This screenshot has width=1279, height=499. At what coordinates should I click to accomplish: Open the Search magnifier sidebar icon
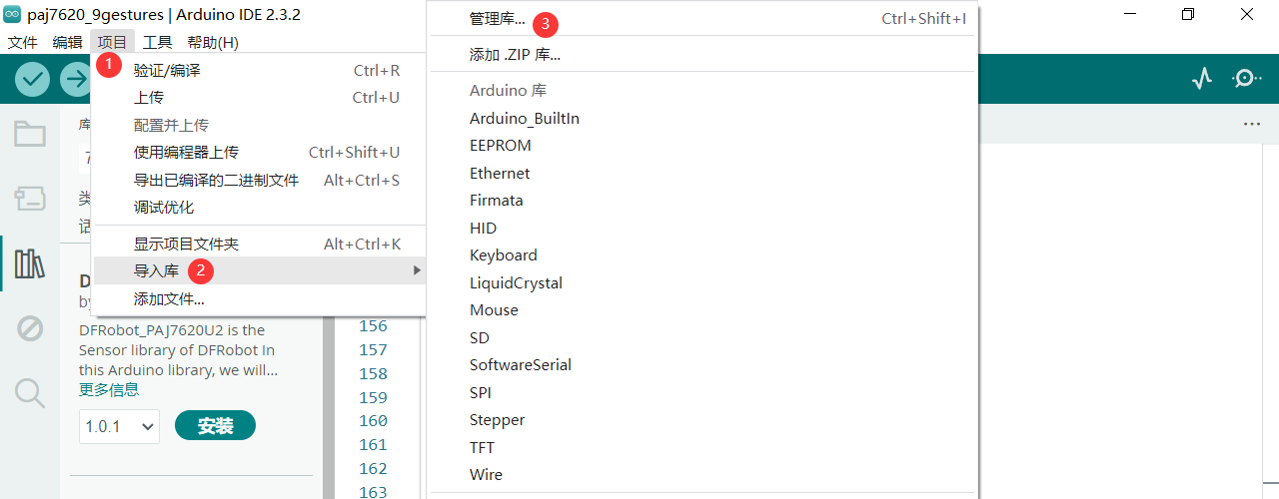30,393
